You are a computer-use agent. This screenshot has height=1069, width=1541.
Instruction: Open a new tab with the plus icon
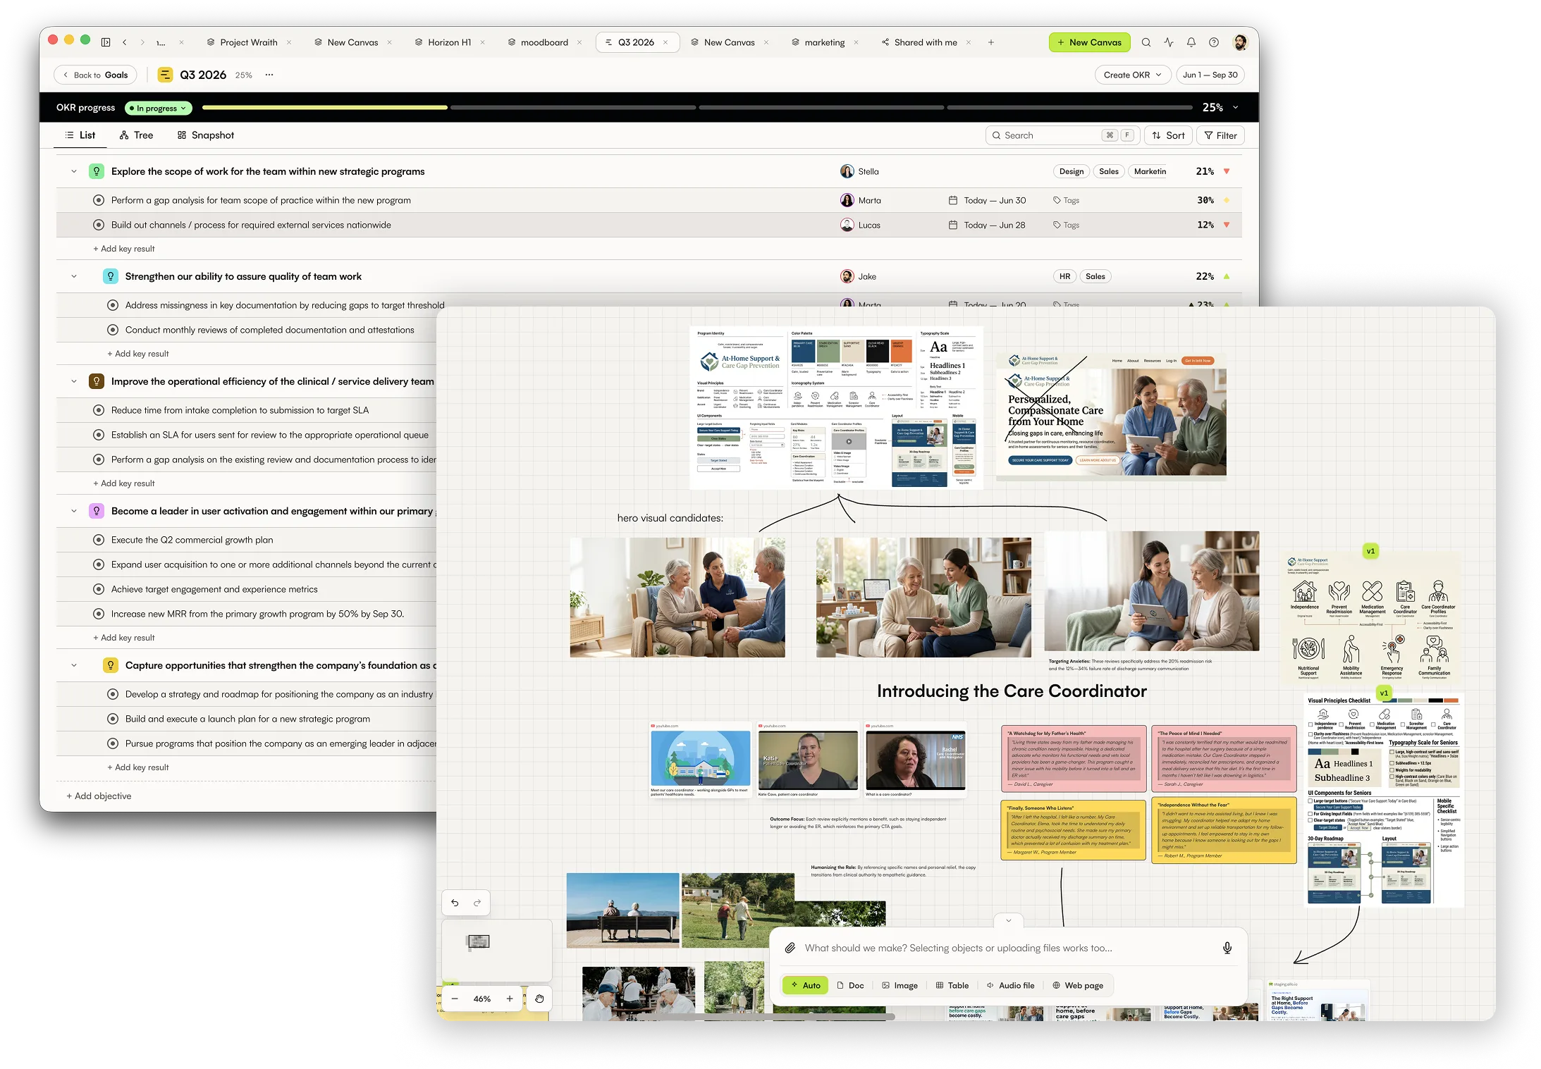pyautogui.click(x=991, y=42)
